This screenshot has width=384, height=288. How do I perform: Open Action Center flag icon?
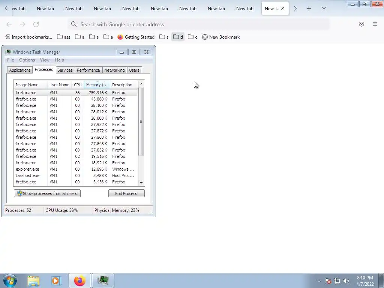coord(328,281)
